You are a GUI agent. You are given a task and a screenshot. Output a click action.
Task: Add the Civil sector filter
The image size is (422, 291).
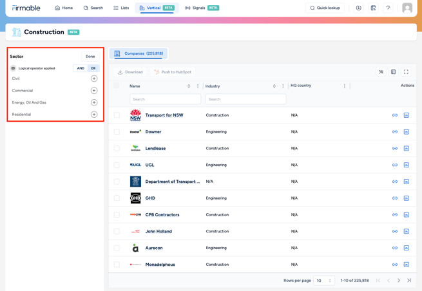tap(94, 79)
